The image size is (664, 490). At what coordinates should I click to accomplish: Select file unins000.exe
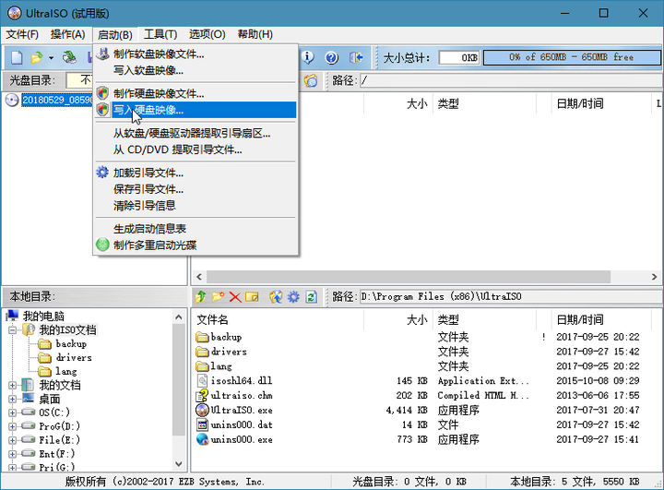[x=242, y=439]
